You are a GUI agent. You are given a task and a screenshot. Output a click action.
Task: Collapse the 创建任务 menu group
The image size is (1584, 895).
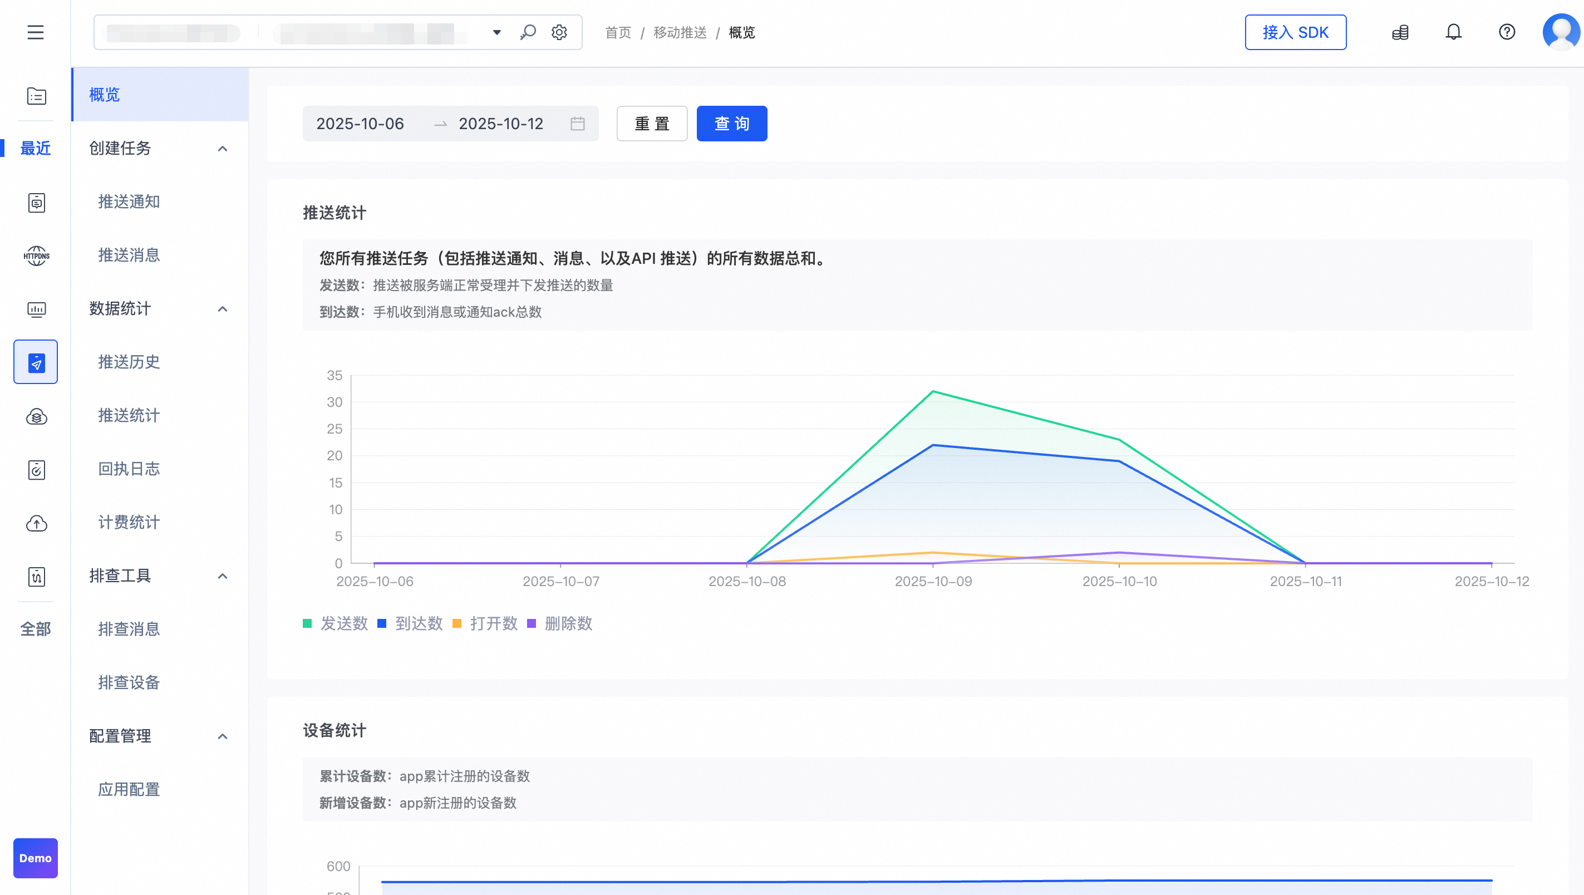coord(223,148)
